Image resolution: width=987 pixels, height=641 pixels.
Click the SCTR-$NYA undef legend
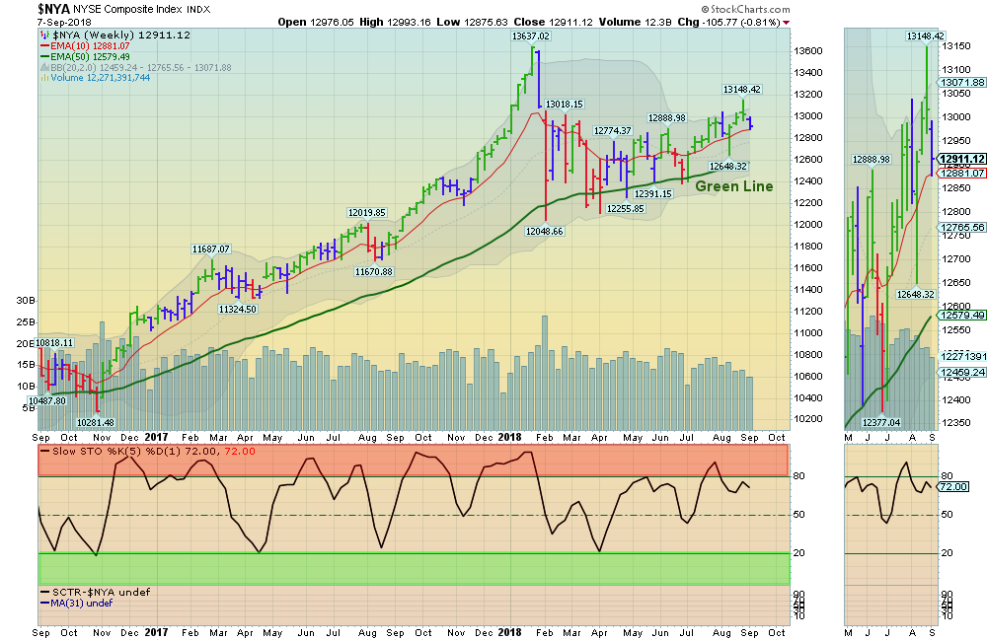[95, 592]
